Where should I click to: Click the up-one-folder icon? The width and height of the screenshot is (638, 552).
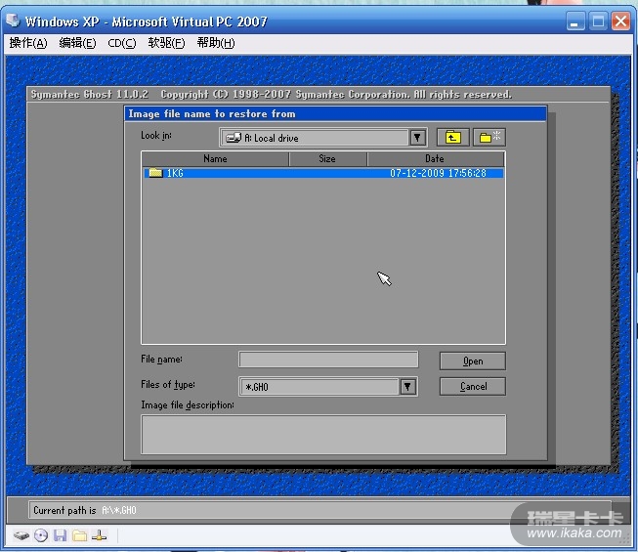click(x=453, y=138)
